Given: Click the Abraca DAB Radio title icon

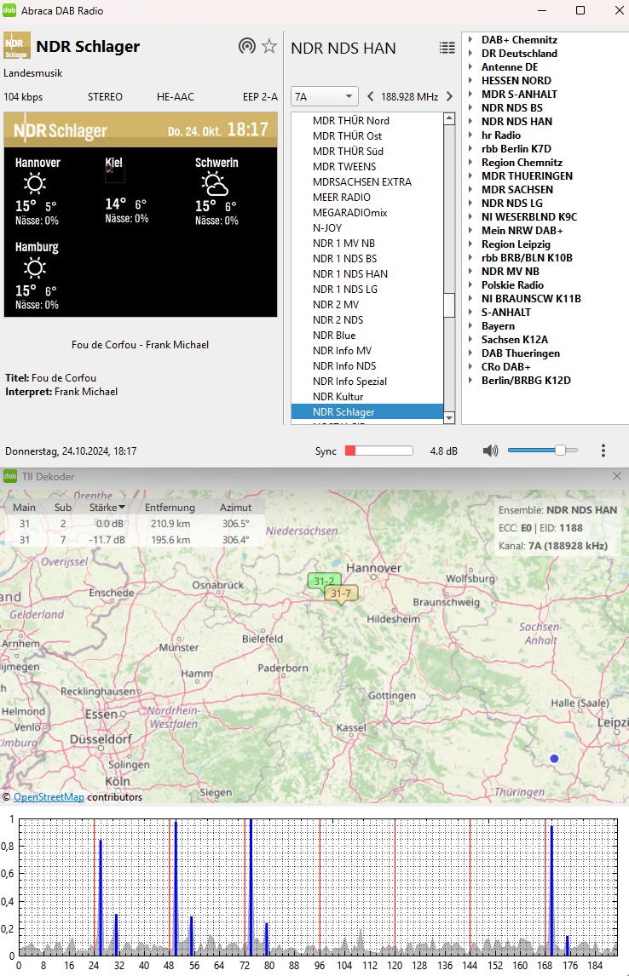Looking at the screenshot, I should click(9, 10).
